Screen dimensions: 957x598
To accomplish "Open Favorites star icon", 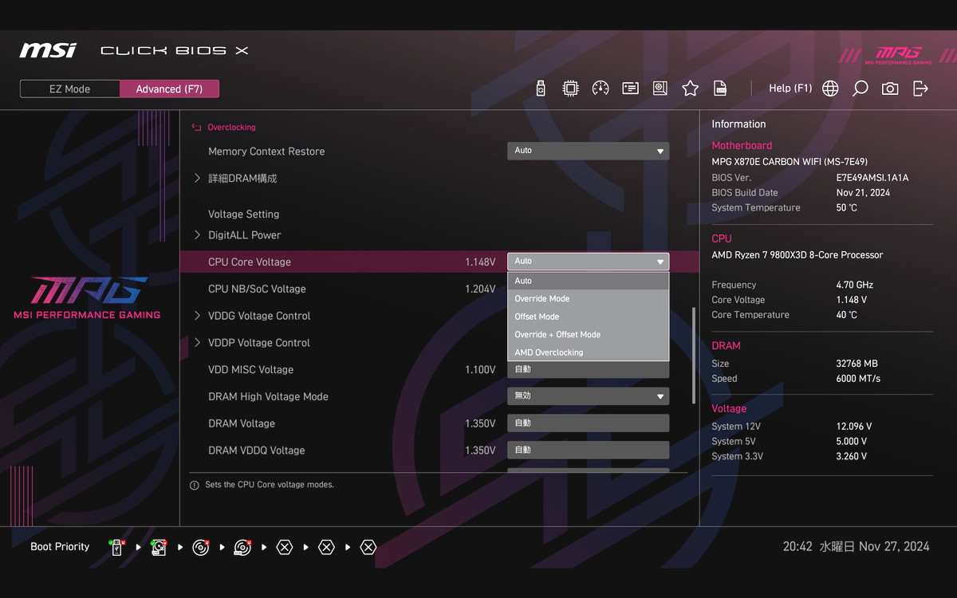I will pyautogui.click(x=690, y=89).
